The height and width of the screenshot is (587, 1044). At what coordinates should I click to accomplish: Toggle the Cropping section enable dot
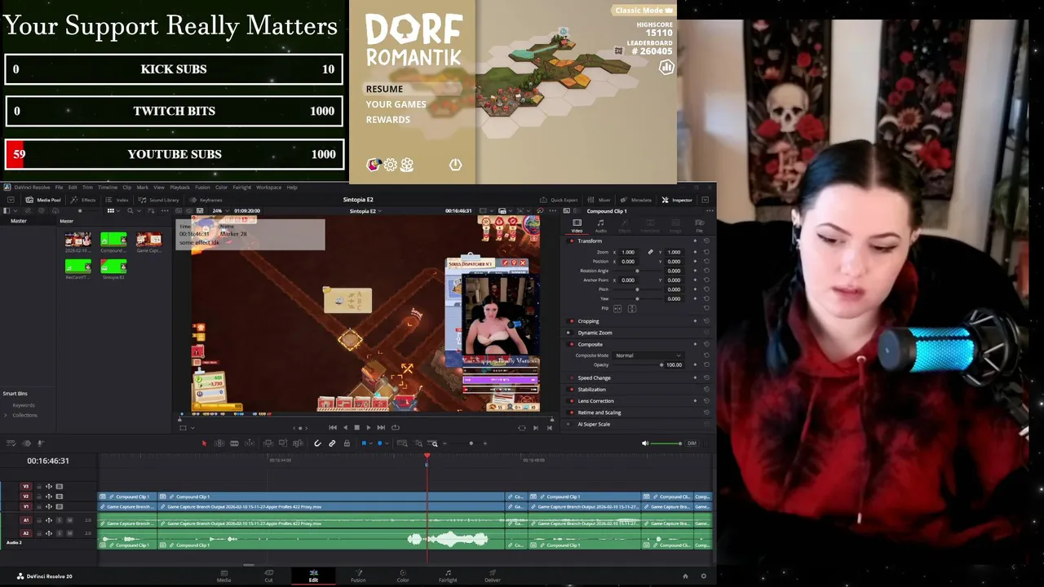click(x=570, y=321)
